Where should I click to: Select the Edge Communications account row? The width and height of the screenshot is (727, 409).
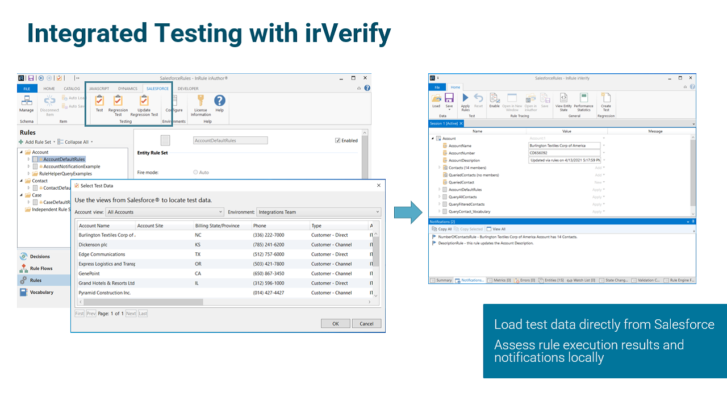click(x=224, y=254)
